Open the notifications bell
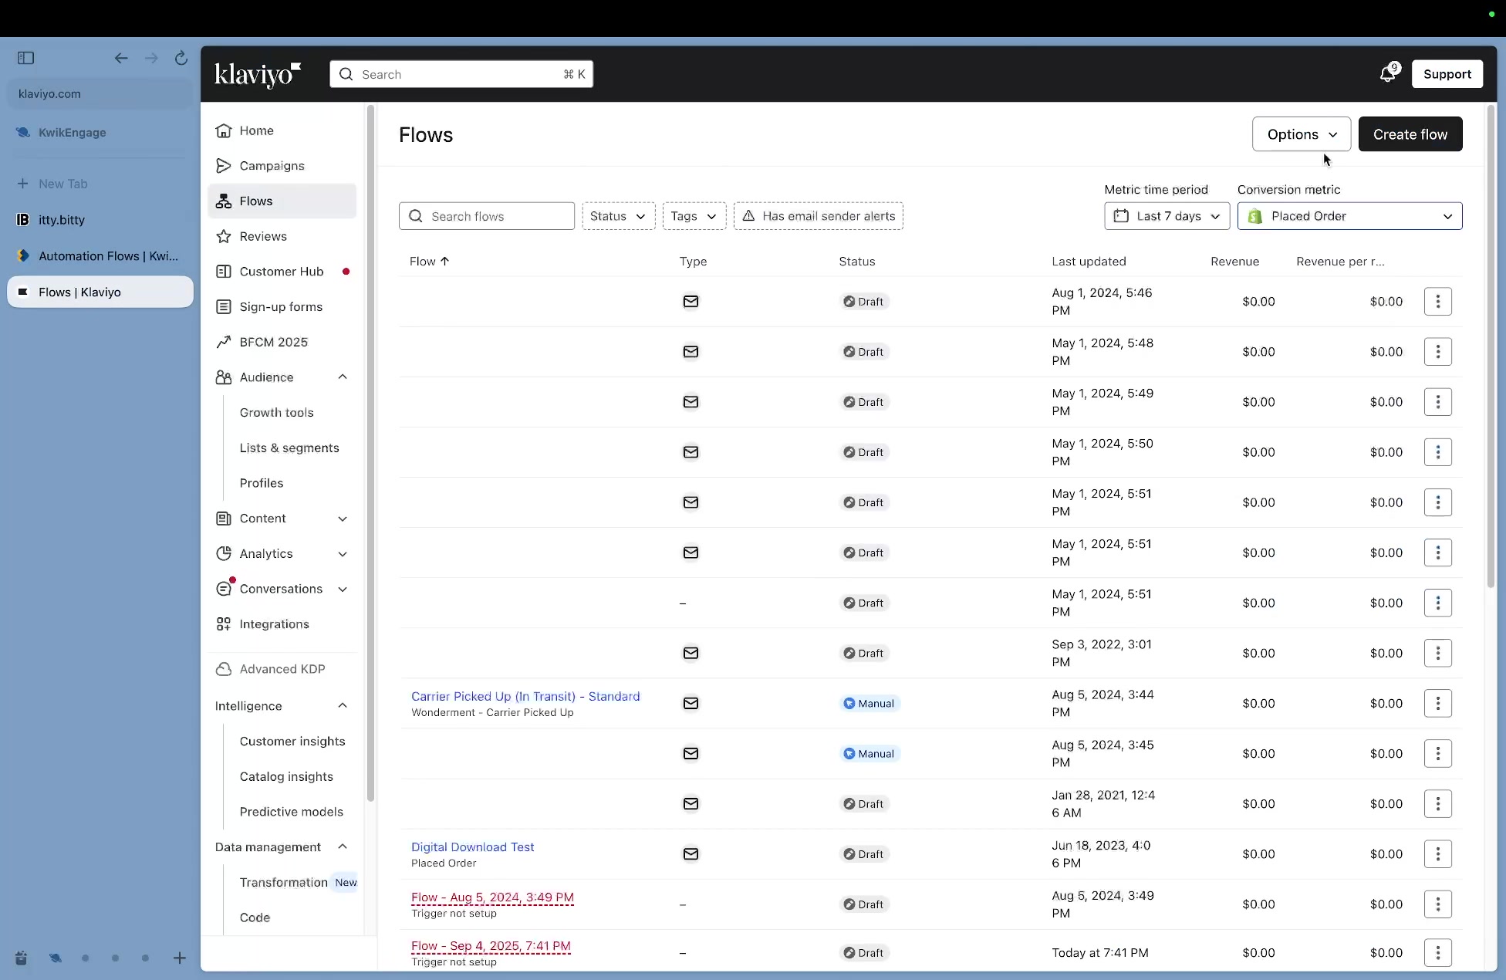The image size is (1506, 980). pyautogui.click(x=1388, y=74)
